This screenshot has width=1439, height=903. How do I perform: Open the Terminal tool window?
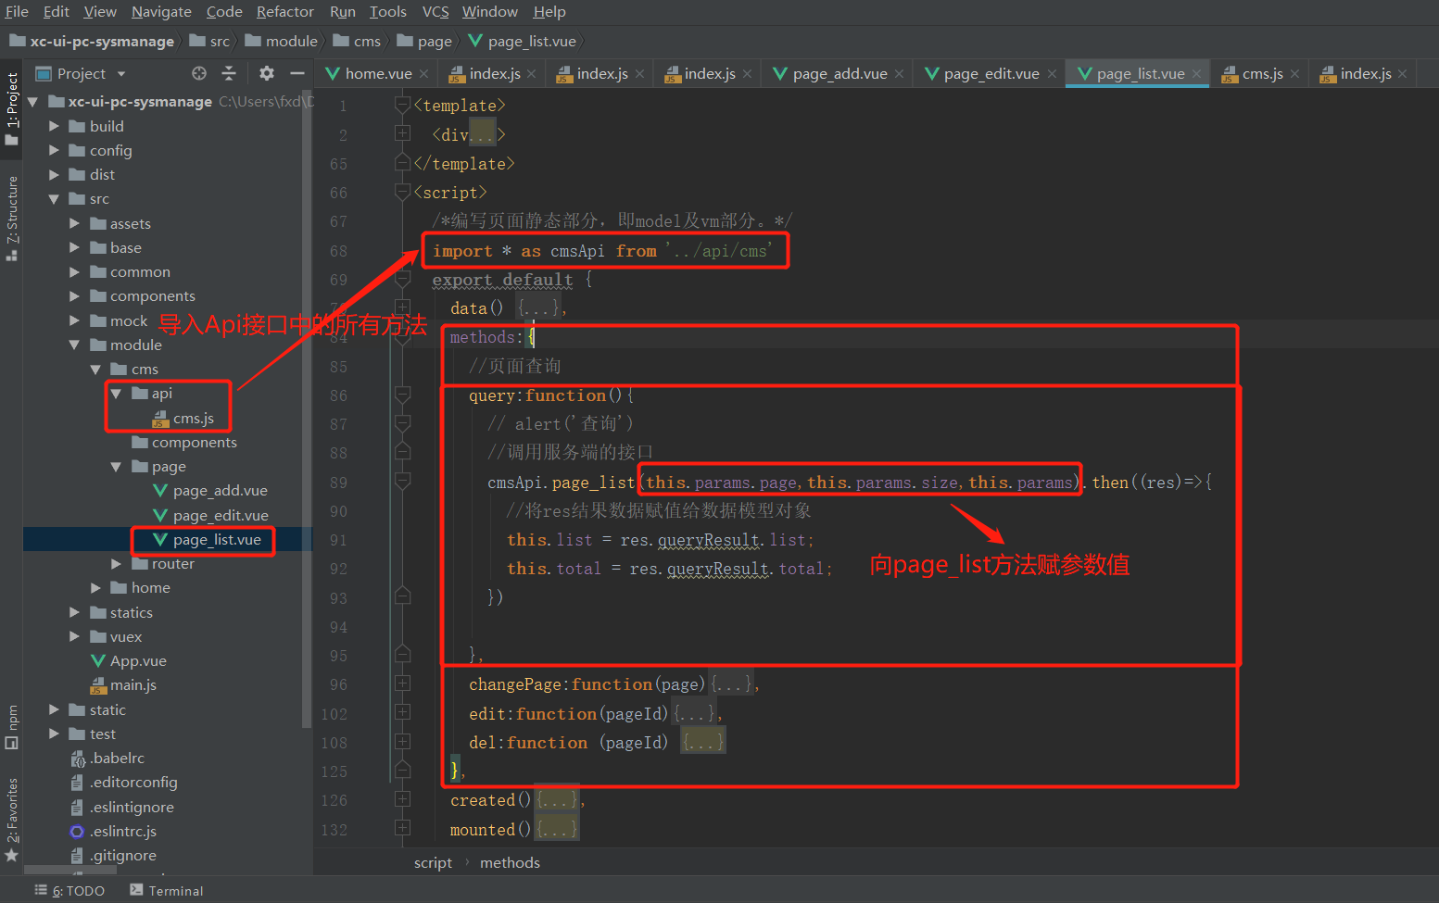[167, 890]
